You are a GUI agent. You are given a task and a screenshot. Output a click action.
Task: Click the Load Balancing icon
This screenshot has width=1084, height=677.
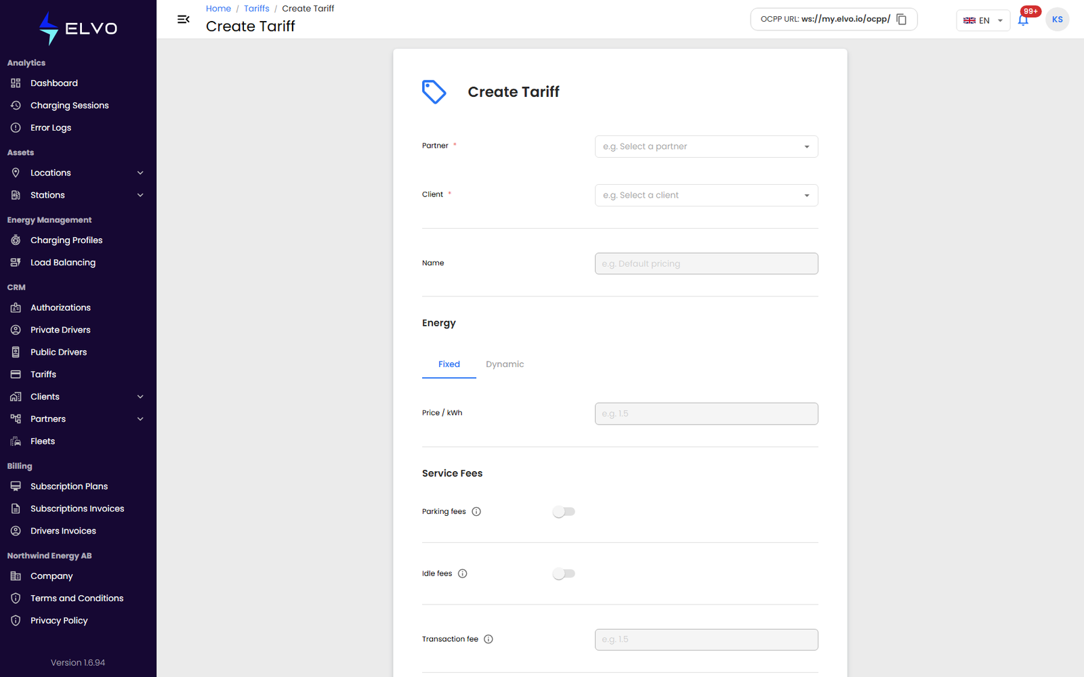click(x=16, y=263)
